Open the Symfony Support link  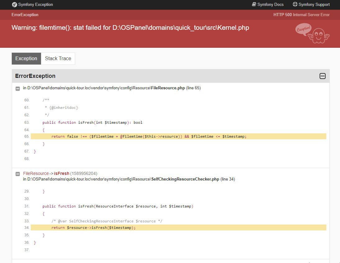pos(311,5)
